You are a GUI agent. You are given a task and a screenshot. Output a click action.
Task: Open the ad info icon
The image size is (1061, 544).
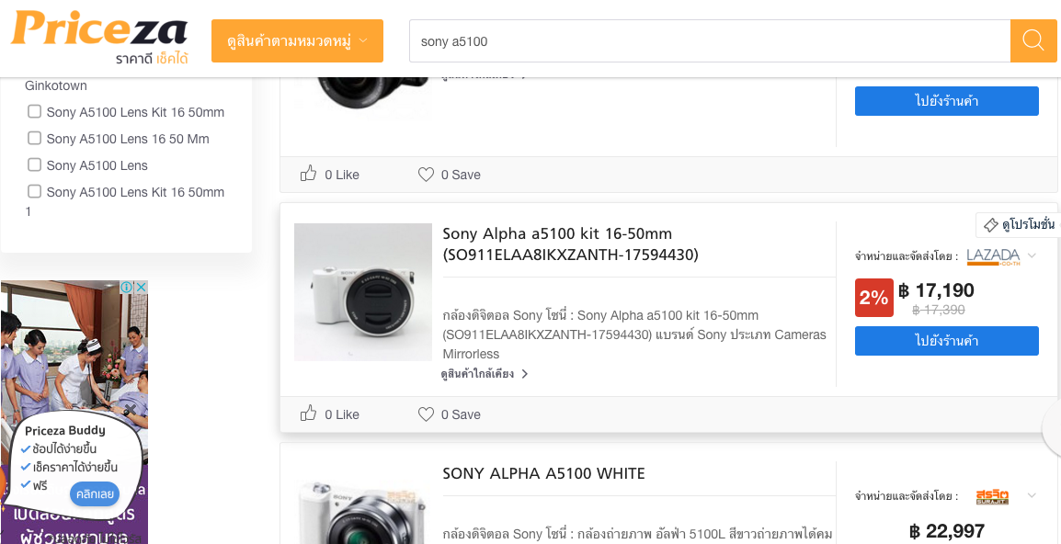coord(127,288)
